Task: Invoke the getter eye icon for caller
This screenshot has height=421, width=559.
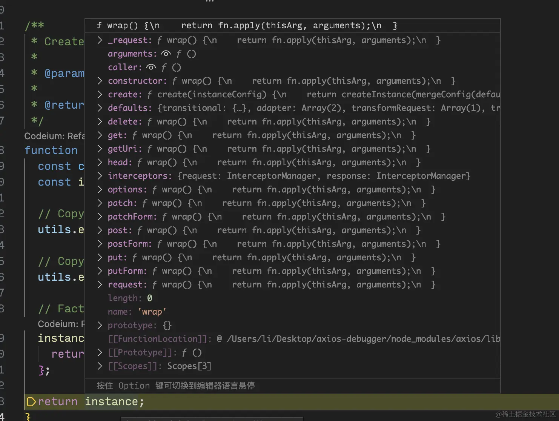Action: (x=151, y=68)
